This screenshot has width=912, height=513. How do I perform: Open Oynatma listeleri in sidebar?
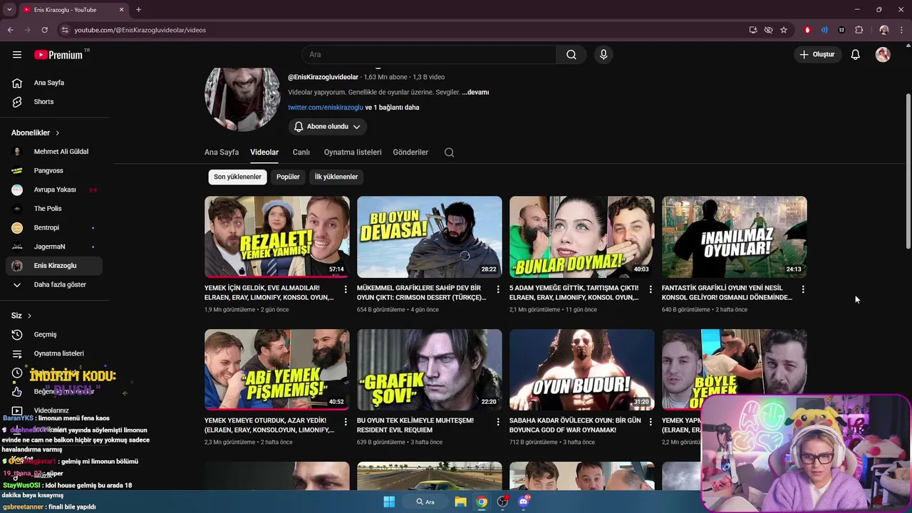click(x=54, y=353)
